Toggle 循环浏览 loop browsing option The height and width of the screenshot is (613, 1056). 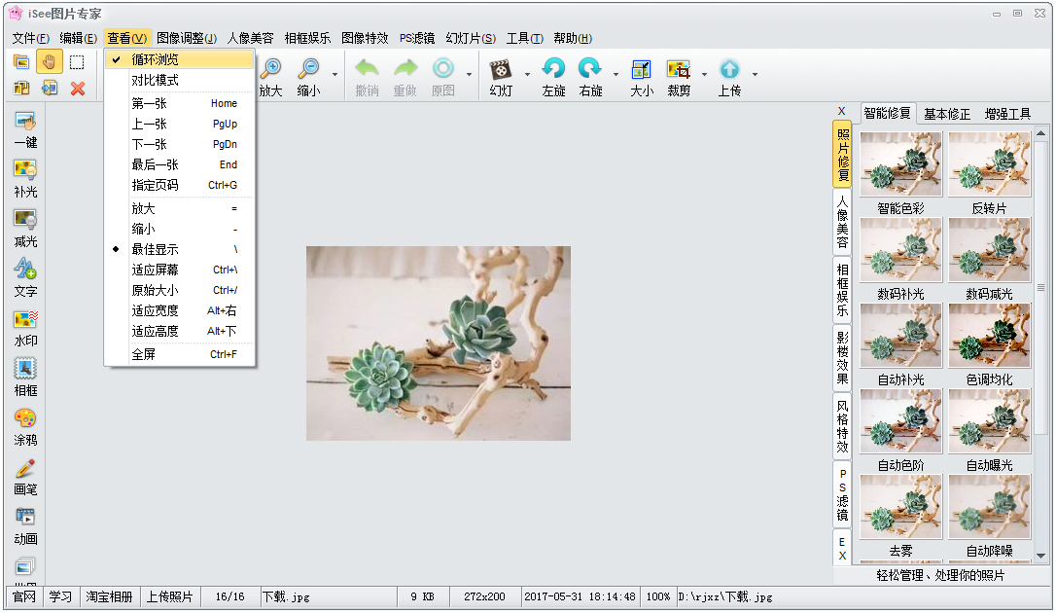coord(180,59)
